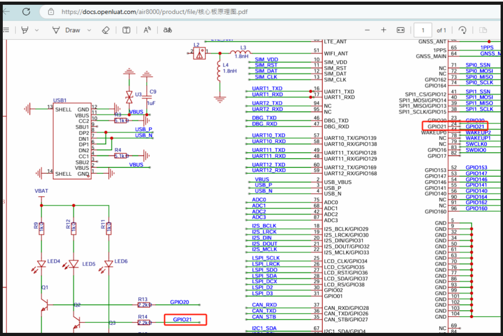Click the highlighted GPIO21 label near R14
The image size is (503, 336).
pos(182,319)
